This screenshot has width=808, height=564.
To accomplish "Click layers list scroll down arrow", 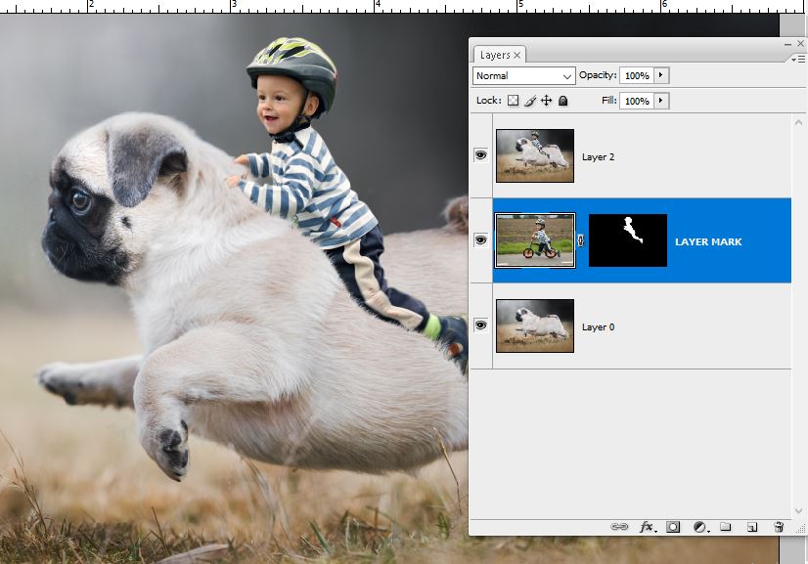I will pos(798,511).
